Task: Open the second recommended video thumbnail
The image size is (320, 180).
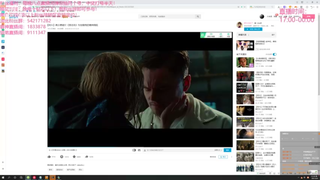Action: (245, 76)
